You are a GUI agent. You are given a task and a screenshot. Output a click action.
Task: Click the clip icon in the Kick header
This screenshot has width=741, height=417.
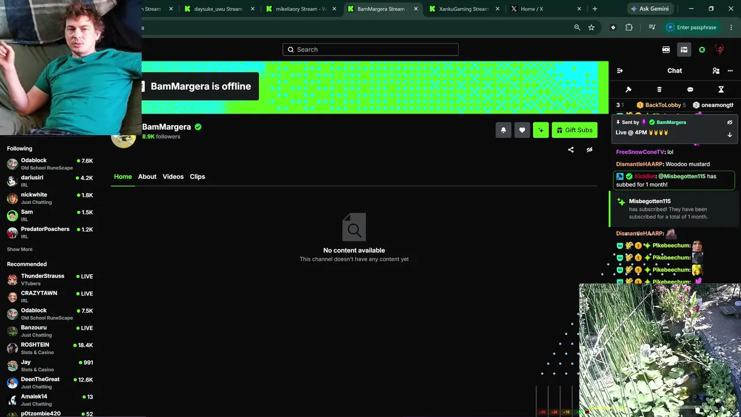666,50
